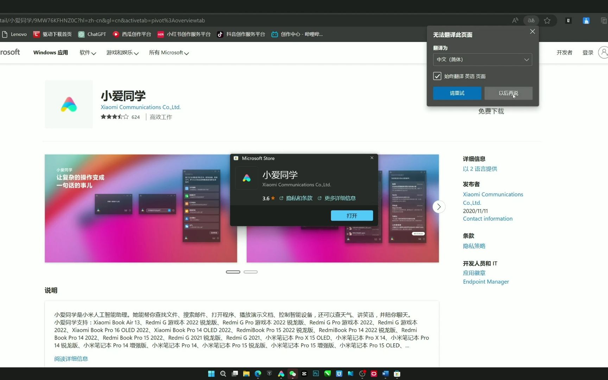Add page to favorites with star icon
608x380 pixels.
(547, 20)
